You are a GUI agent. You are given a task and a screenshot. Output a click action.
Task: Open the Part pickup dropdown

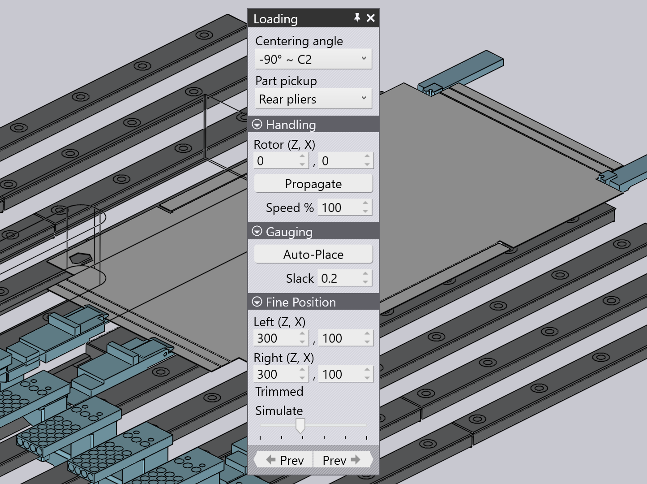click(x=313, y=99)
